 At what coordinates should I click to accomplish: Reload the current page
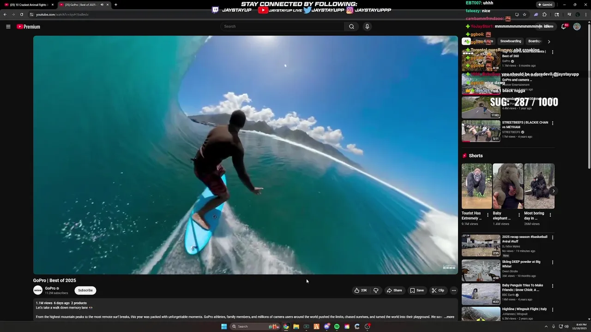21,14
